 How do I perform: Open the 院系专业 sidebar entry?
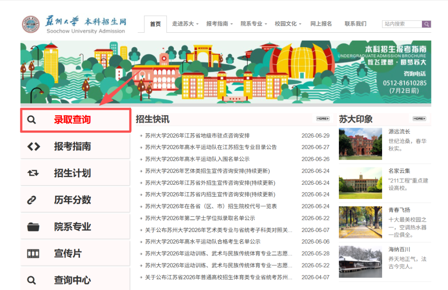tap(75, 227)
